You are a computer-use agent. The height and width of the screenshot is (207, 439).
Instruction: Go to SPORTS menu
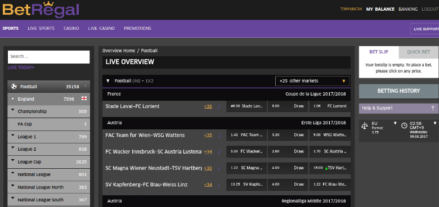click(x=11, y=28)
